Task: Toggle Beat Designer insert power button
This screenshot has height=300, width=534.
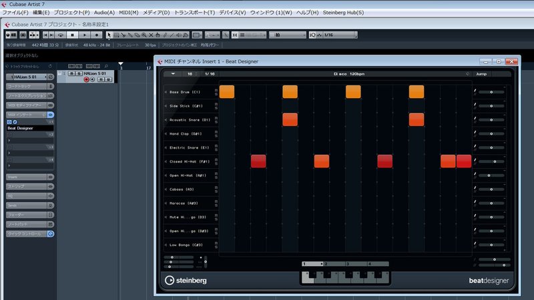Action: 9,122
